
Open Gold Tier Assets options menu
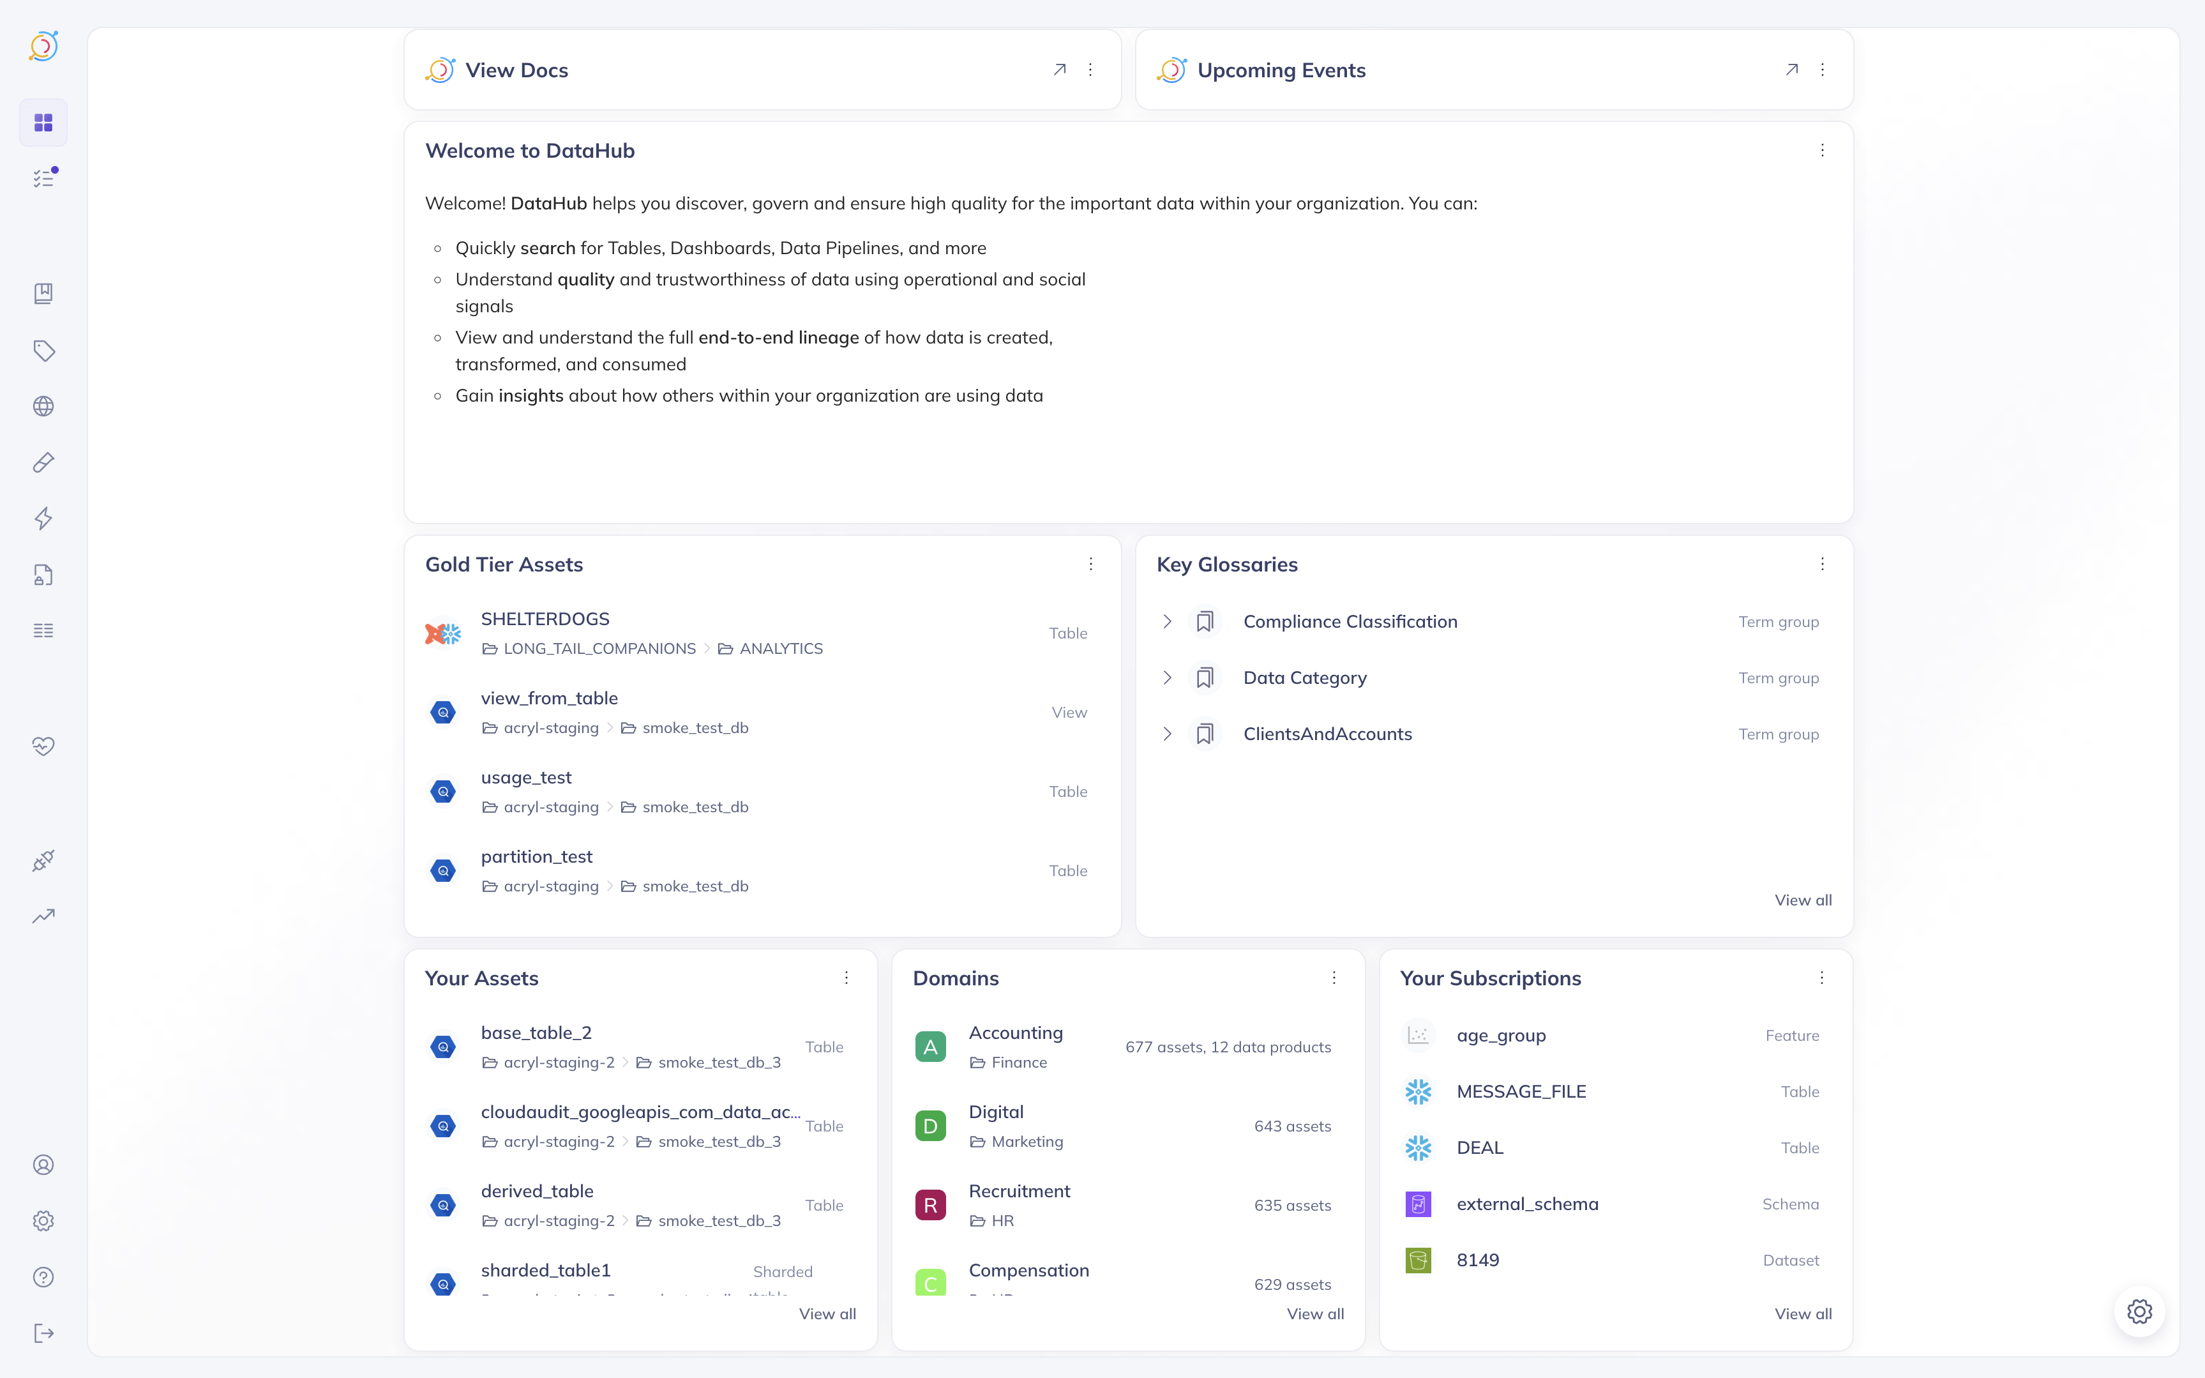coord(1090,564)
